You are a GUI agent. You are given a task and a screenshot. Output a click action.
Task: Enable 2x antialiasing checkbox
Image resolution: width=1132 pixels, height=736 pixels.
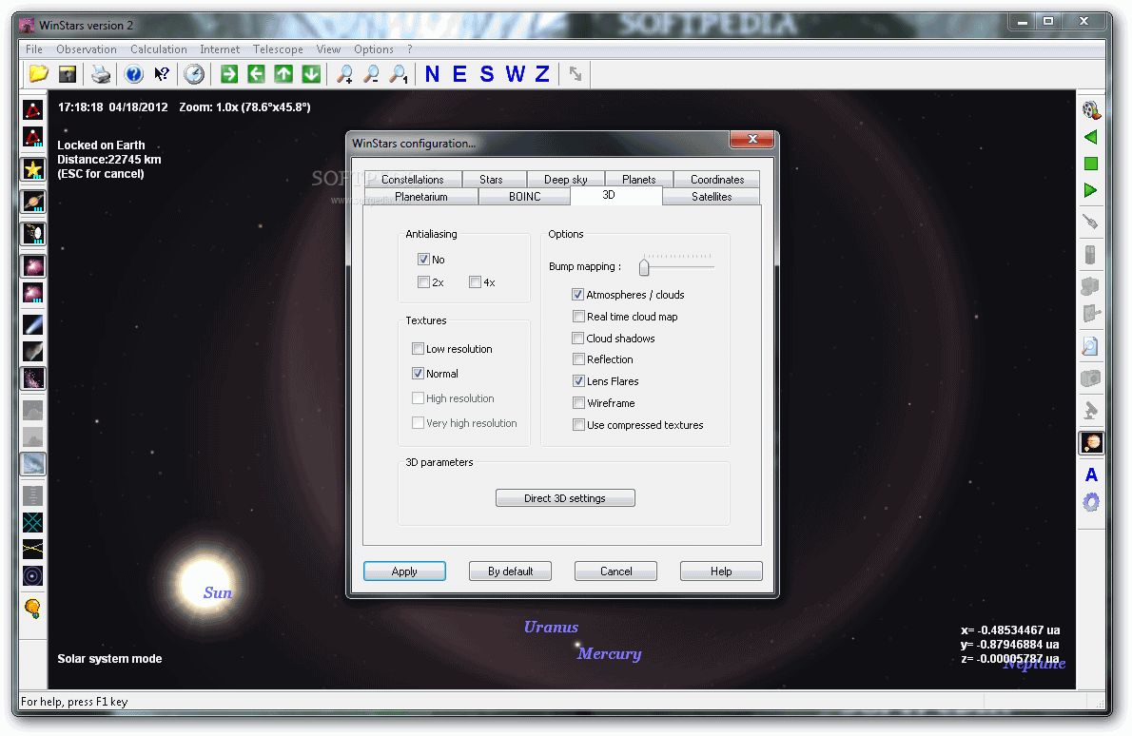coord(423,282)
